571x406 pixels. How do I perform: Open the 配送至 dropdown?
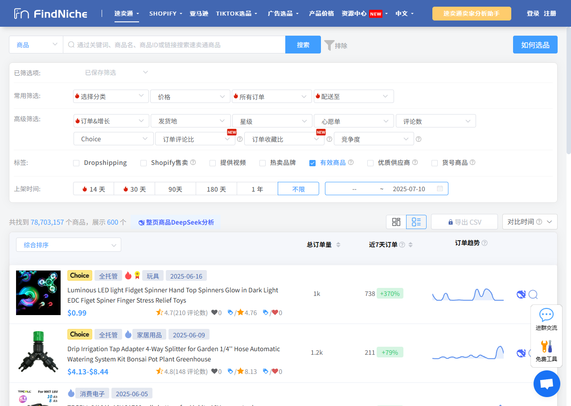point(354,96)
